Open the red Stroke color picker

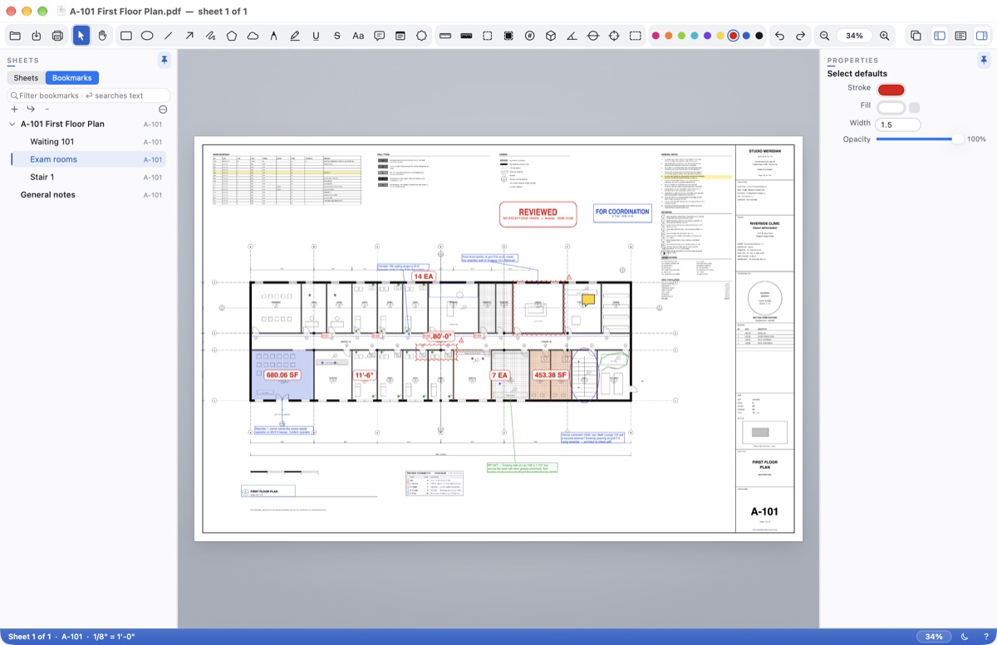(x=891, y=90)
